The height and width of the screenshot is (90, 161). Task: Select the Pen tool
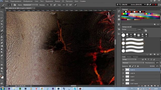[2, 55]
